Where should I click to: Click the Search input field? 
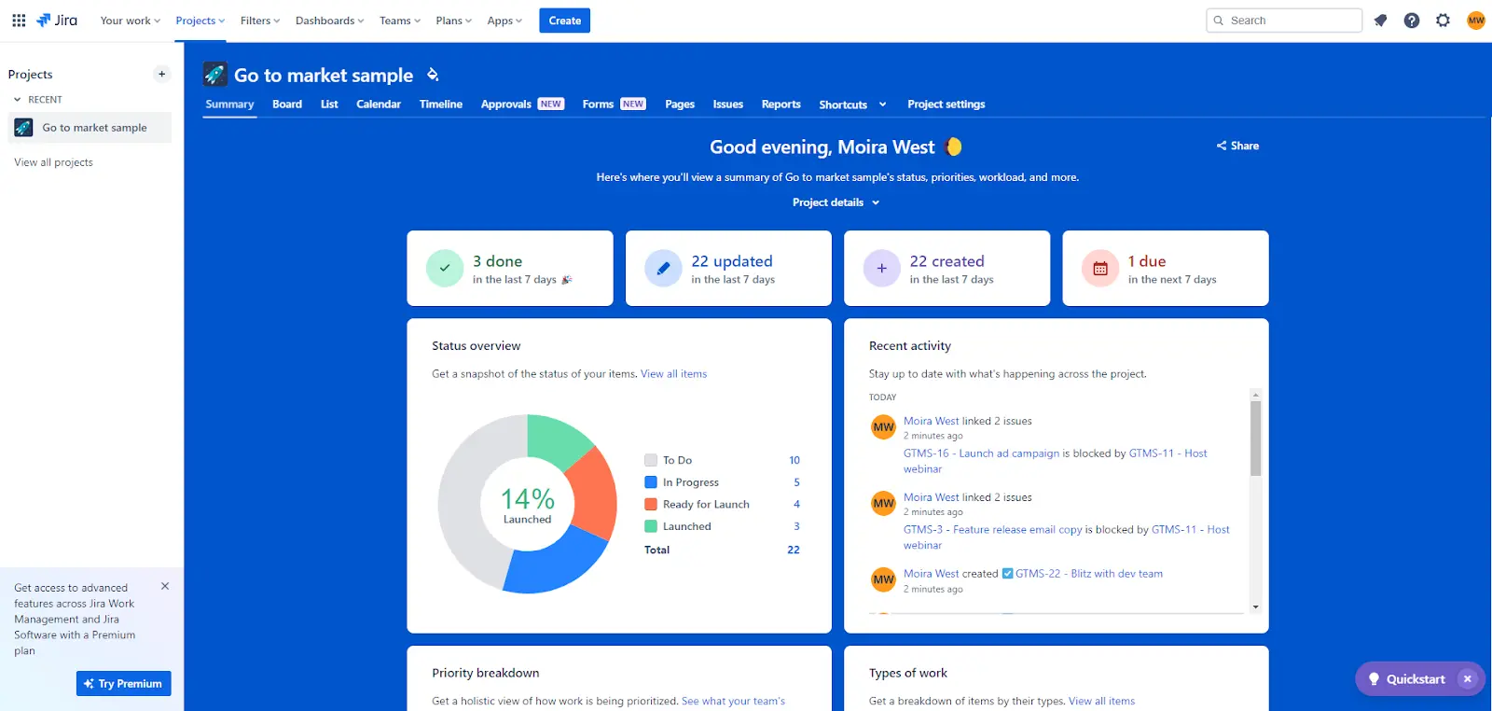pyautogui.click(x=1284, y=21)
